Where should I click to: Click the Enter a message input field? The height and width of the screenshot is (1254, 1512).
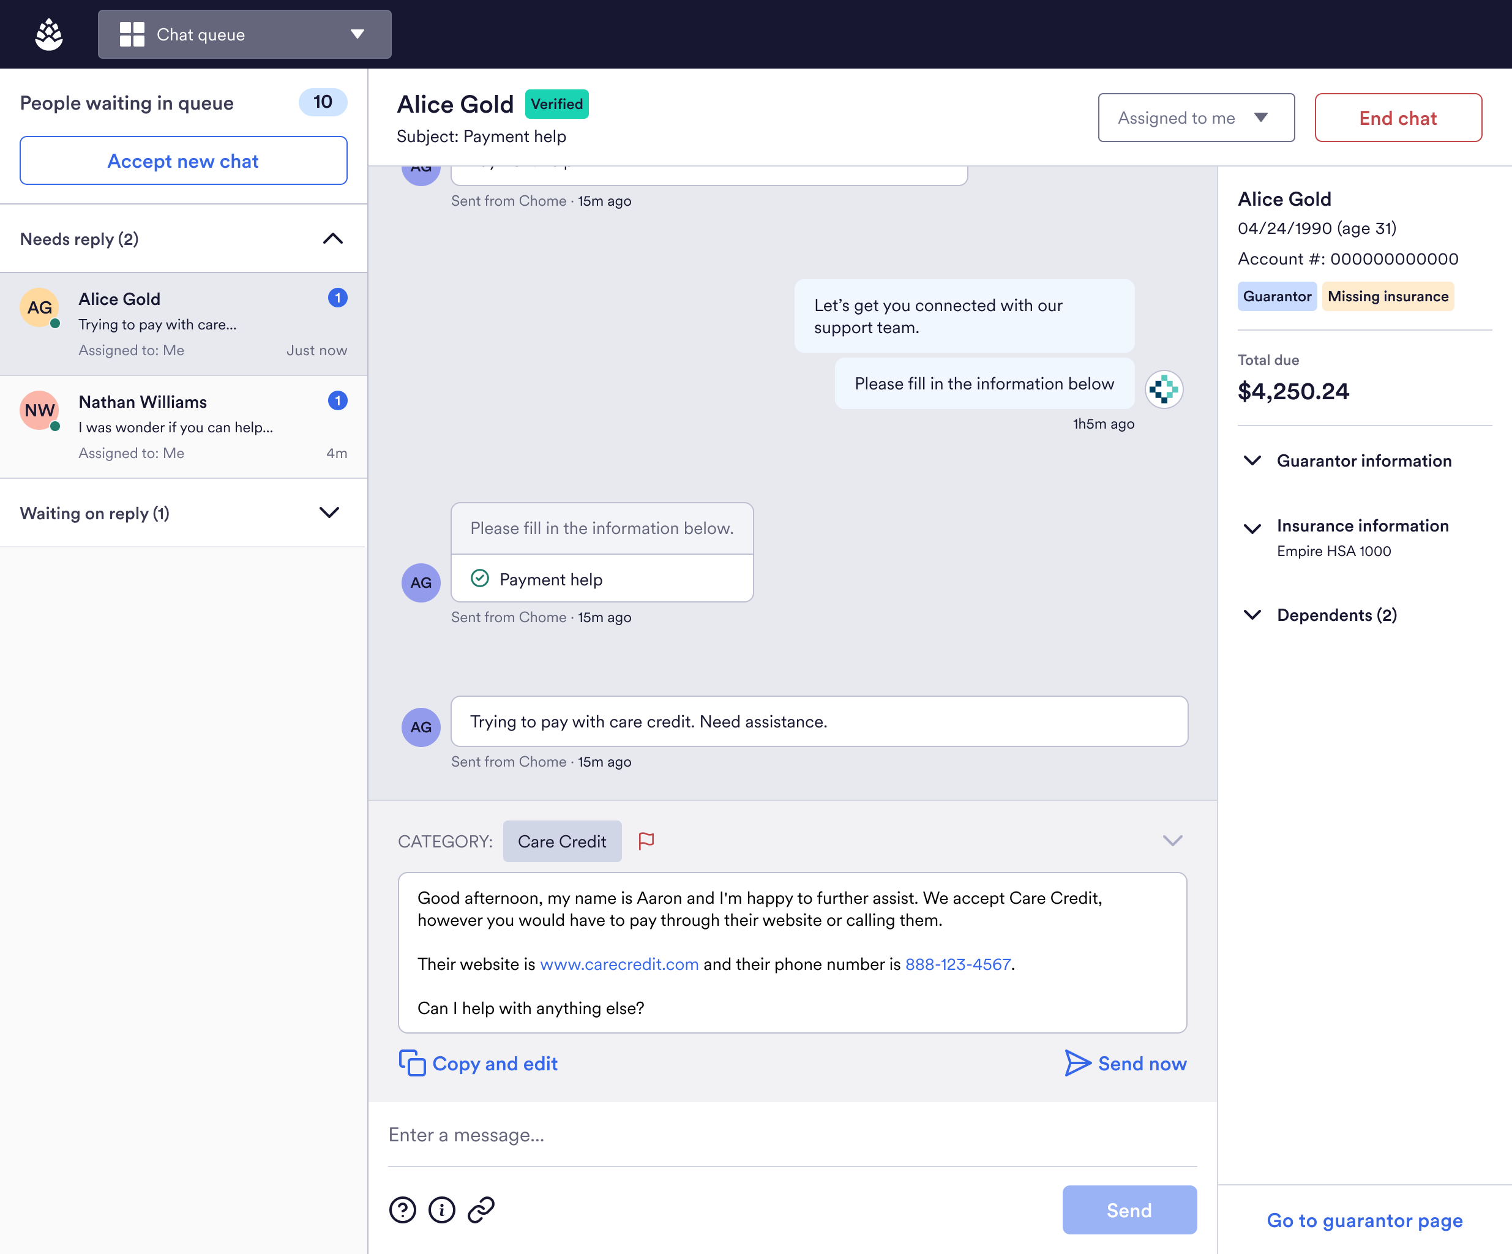pyautogui.click(x=792, y=1135)
